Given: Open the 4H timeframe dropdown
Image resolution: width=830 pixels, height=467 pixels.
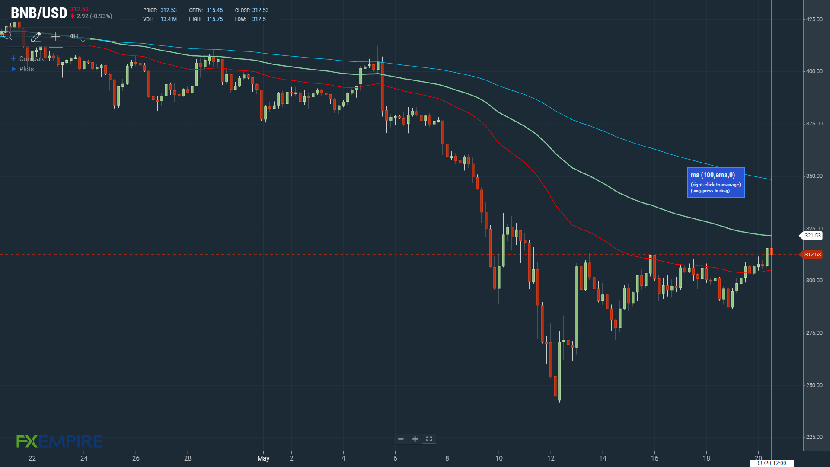Looking at the screenshot, I should (x=77, y=36).
